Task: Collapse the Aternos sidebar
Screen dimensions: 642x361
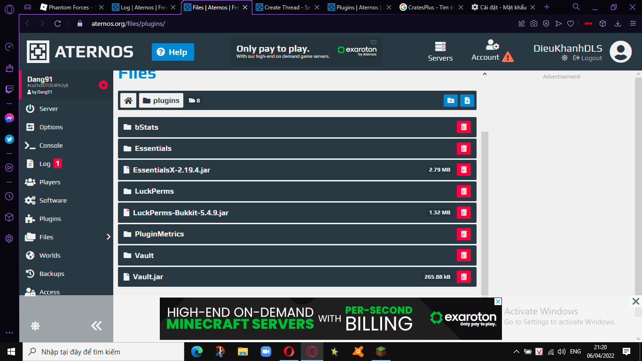Action: click(x=96, y=326)
